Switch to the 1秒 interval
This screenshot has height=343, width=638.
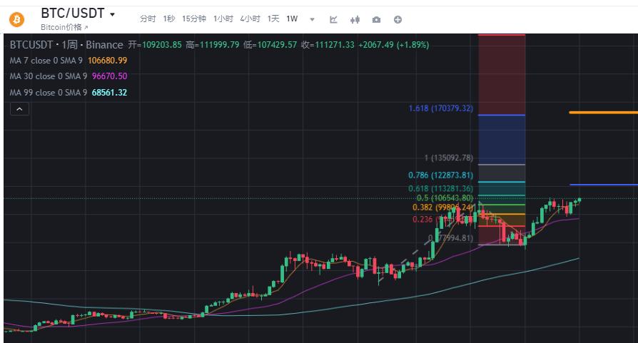(x=168, y=19)
